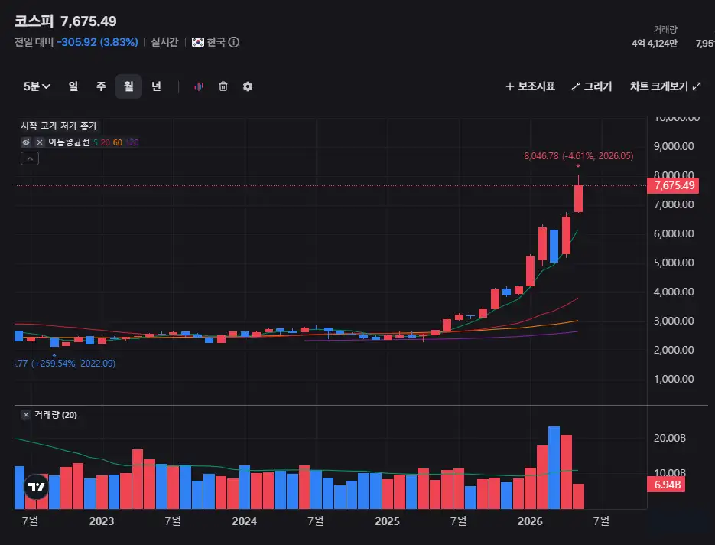The image size is (715, 545).
Task: Click the tallest blue volume bar
Action: point(554,468)
